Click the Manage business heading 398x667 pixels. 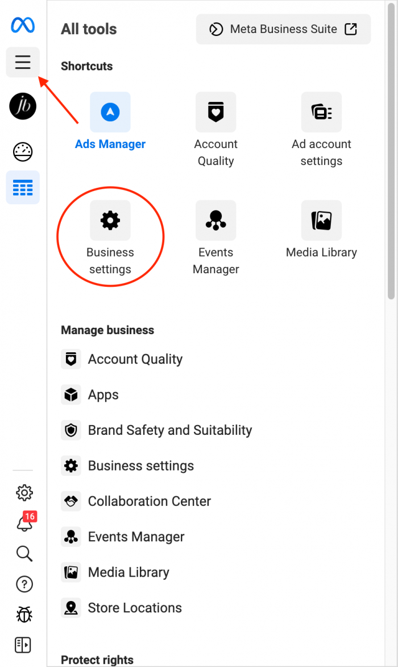tap(107, 330)
